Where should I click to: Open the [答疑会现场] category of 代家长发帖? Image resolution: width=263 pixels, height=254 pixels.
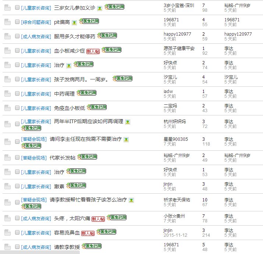(34, 158)
